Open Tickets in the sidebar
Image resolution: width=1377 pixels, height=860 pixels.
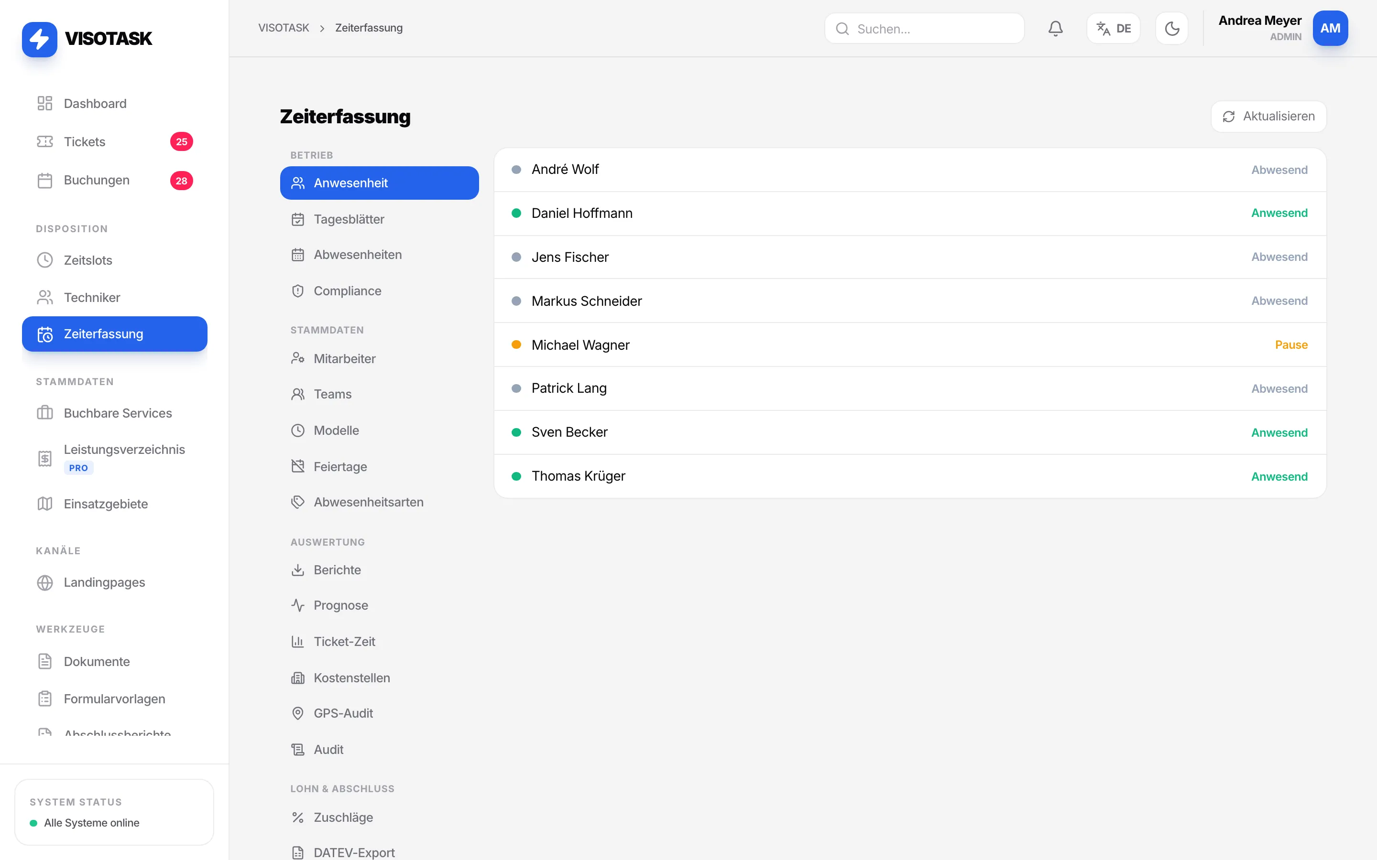click(114, 141)
